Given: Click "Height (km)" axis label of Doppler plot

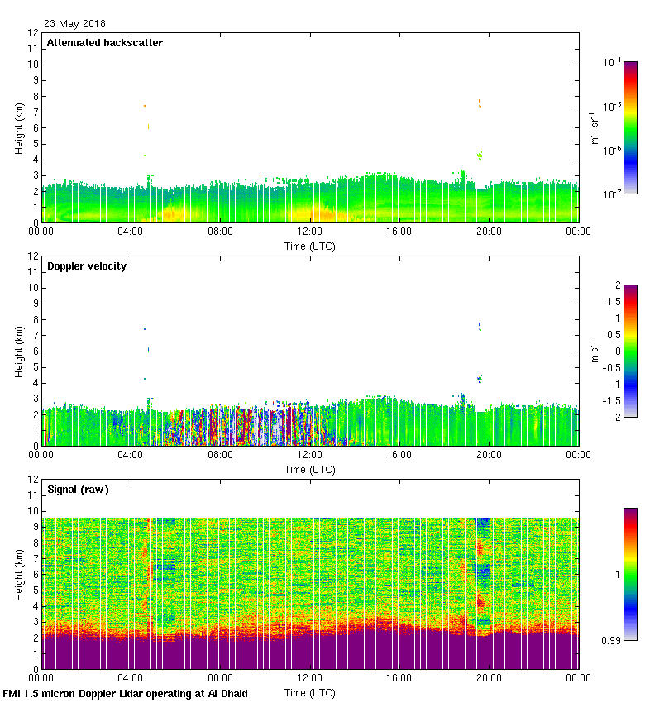Looking at the screenshot, I should click(19, 351).
